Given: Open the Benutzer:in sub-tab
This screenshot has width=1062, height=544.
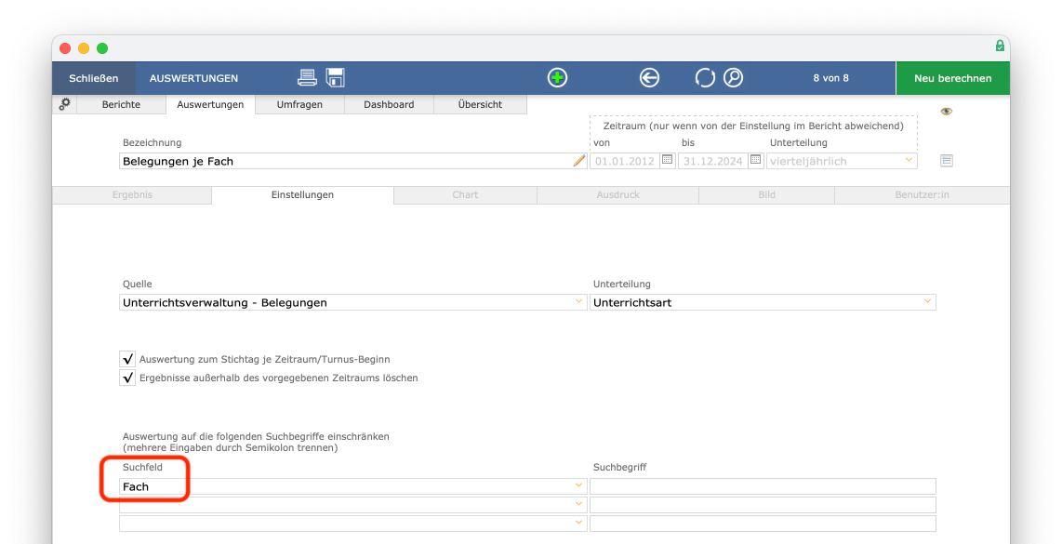Looking at the screenshot, I should tap(922, 194).
